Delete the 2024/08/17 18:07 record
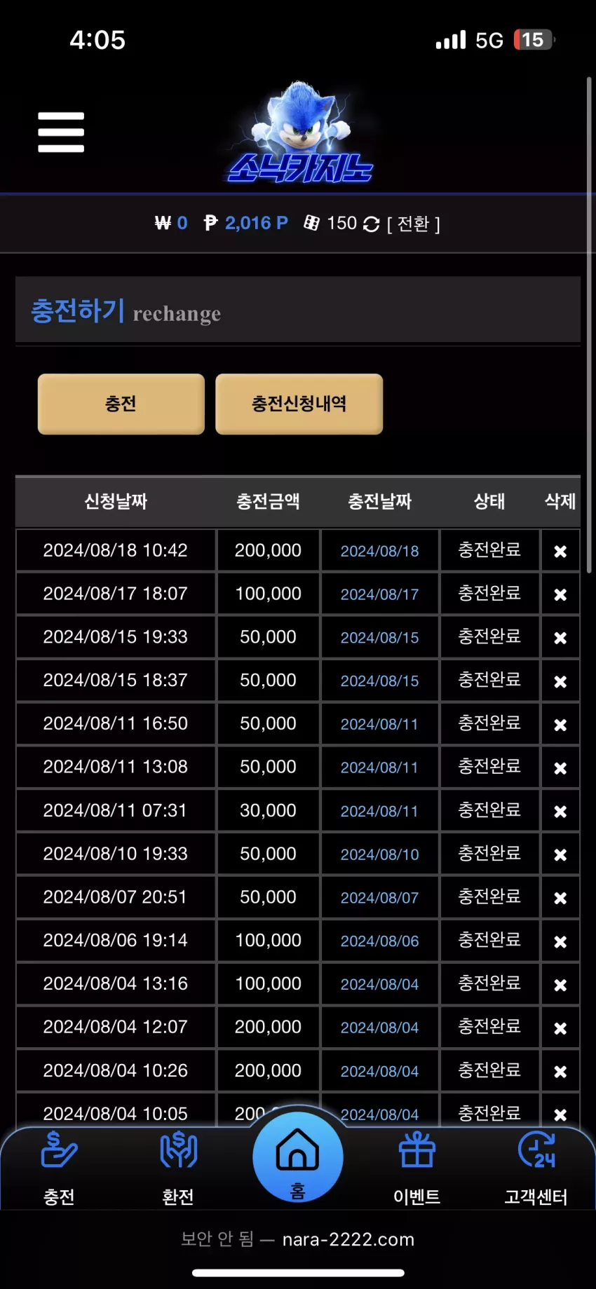 tap(560, 595)
